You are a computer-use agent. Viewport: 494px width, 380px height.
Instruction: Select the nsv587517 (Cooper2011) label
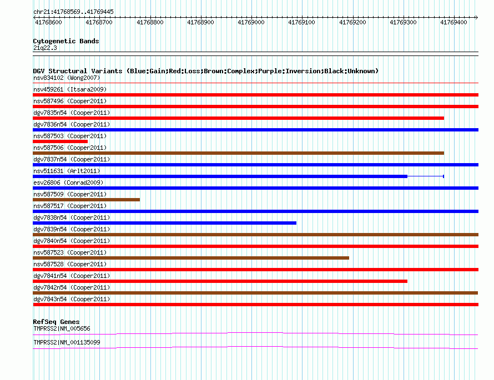point(70,206)
